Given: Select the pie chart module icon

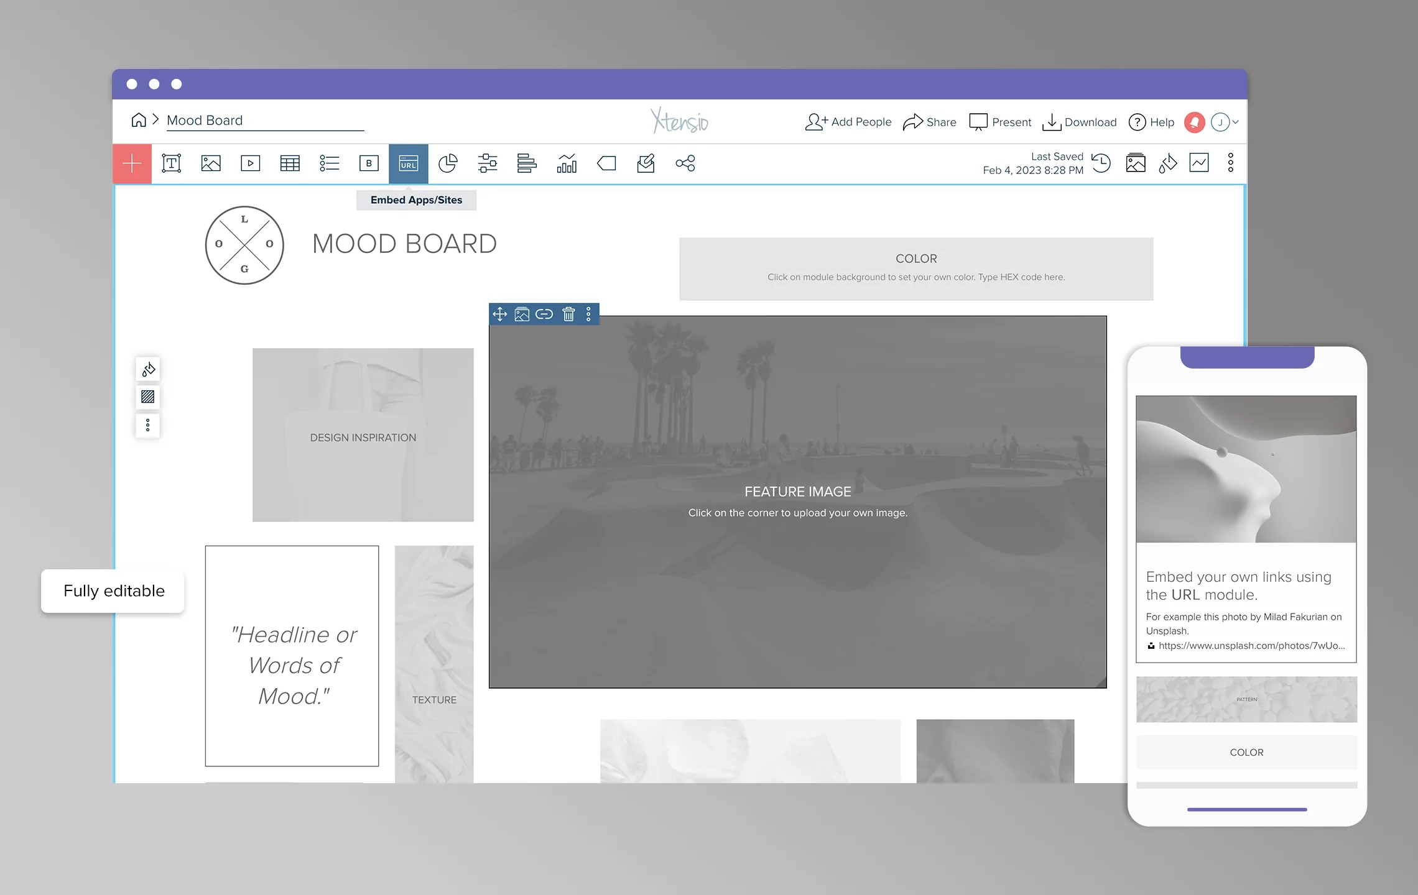Looking at the screenshot, I should click(448, 163).
